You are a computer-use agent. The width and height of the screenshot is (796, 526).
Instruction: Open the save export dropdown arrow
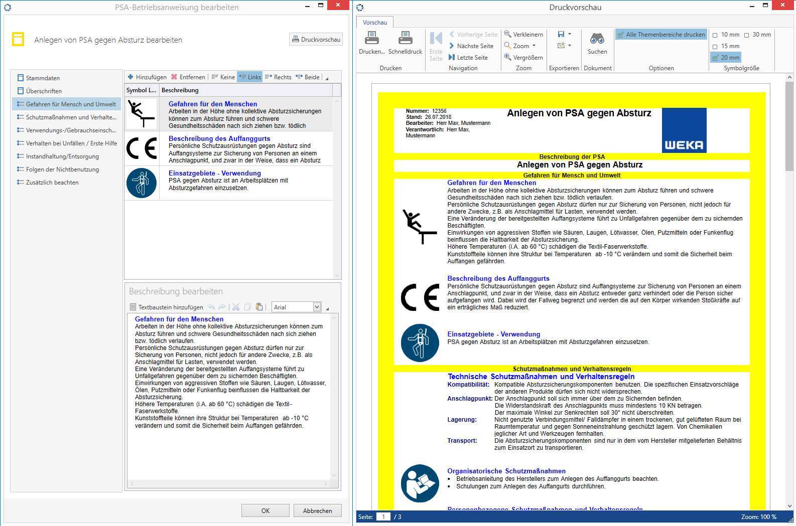570,34
